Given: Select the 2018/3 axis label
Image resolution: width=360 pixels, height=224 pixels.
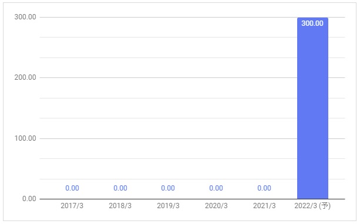Looking at the screenshot, I should (120, 206).
